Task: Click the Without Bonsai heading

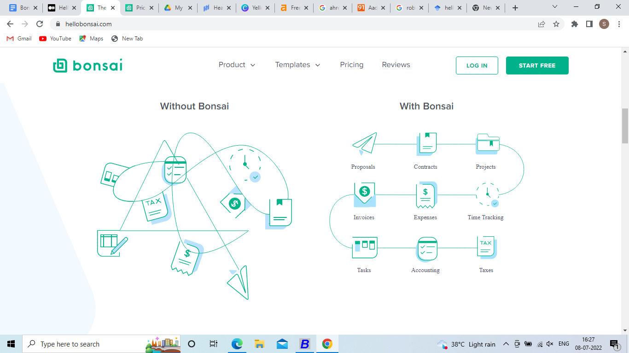Action: tap(194, 106)
